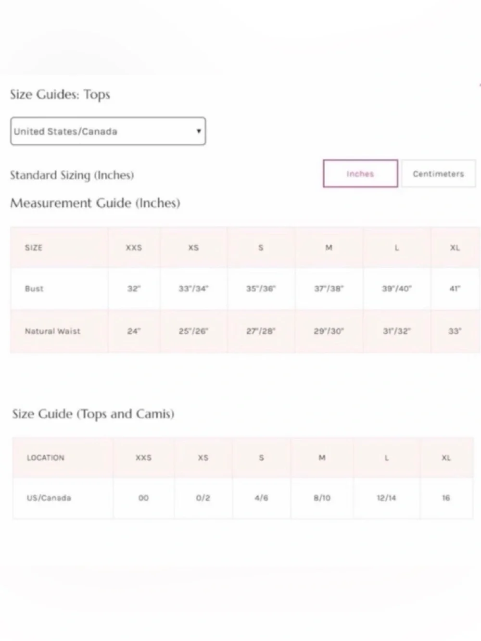
Task: Switch units to Inches
Action: coord(360,174)
